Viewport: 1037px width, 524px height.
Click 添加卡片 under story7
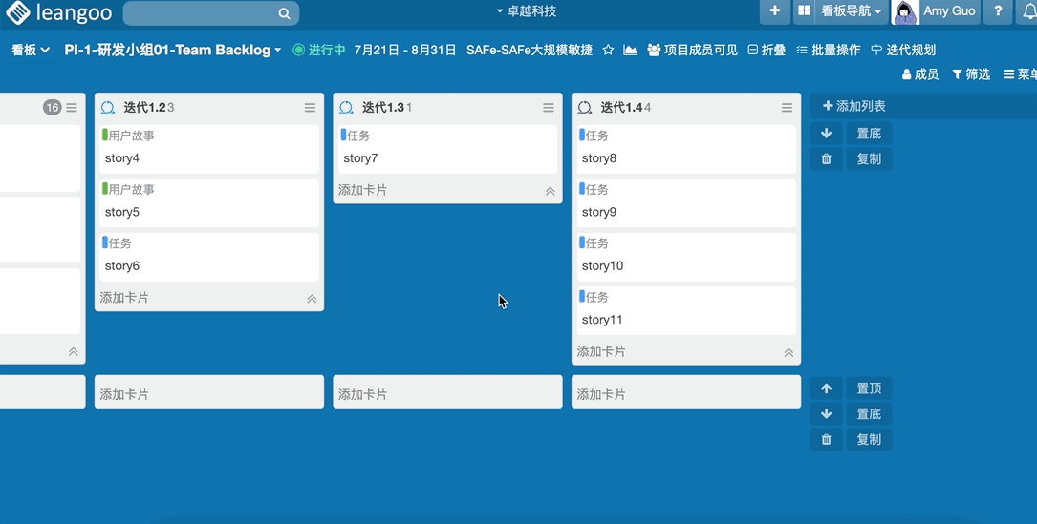point(363,190)
